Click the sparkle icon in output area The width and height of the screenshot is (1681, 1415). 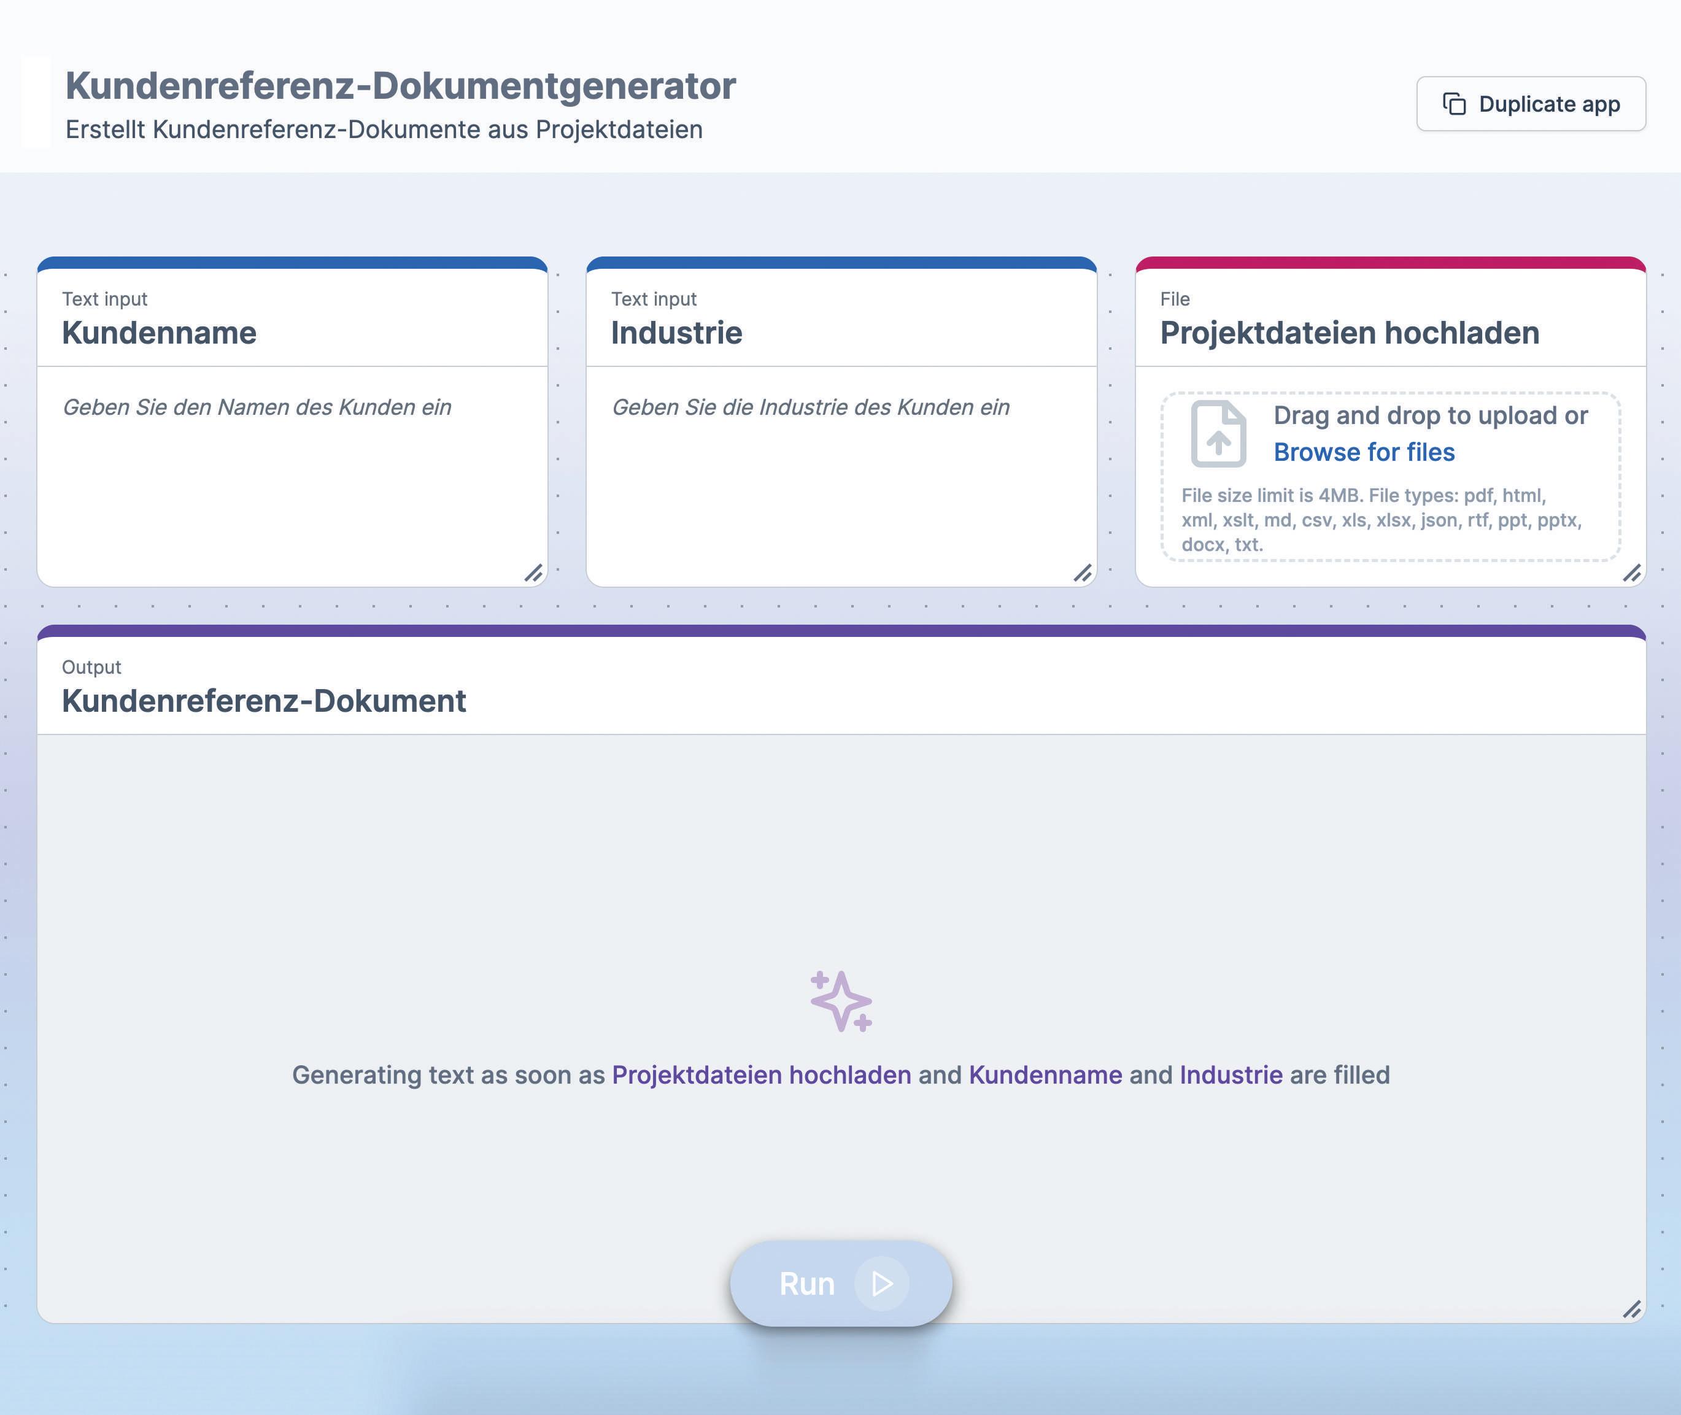(x=841, y=1001)
